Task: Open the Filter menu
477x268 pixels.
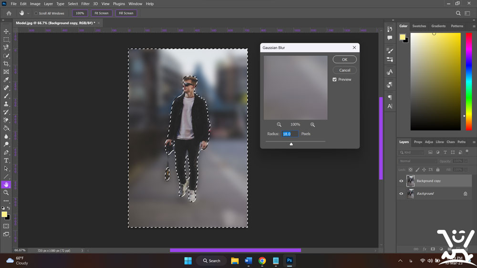Action: 85,4
